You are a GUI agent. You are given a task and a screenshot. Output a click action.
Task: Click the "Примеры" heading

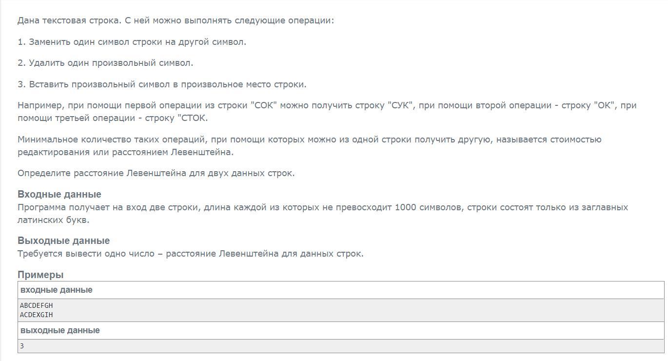[40, 275]
